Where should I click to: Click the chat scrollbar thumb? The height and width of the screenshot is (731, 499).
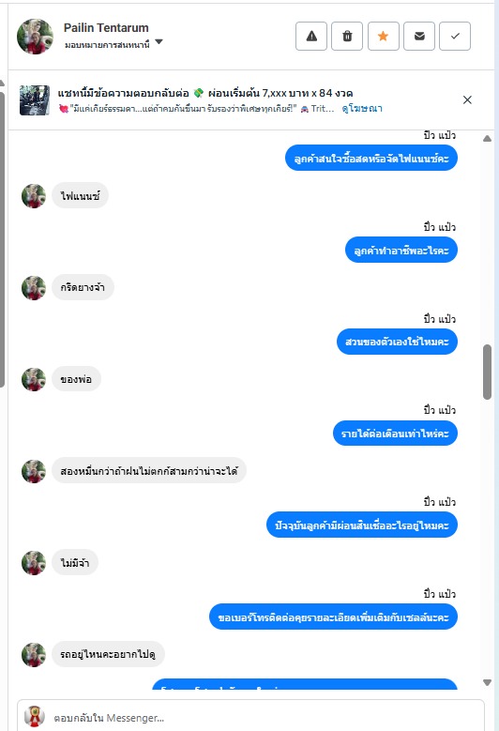point(488,372)
